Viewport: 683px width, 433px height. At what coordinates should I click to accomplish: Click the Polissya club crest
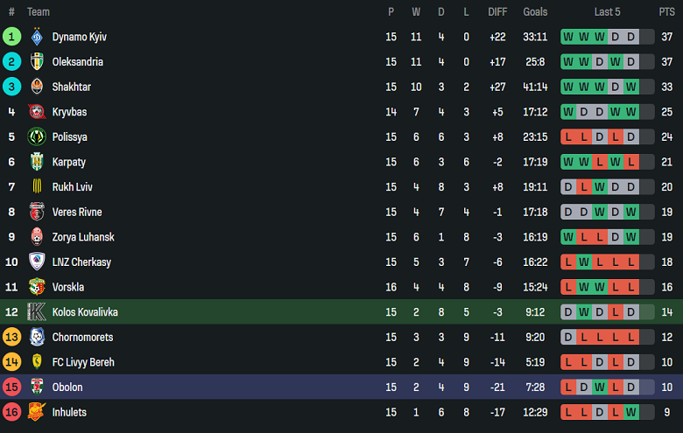(37, 137)
